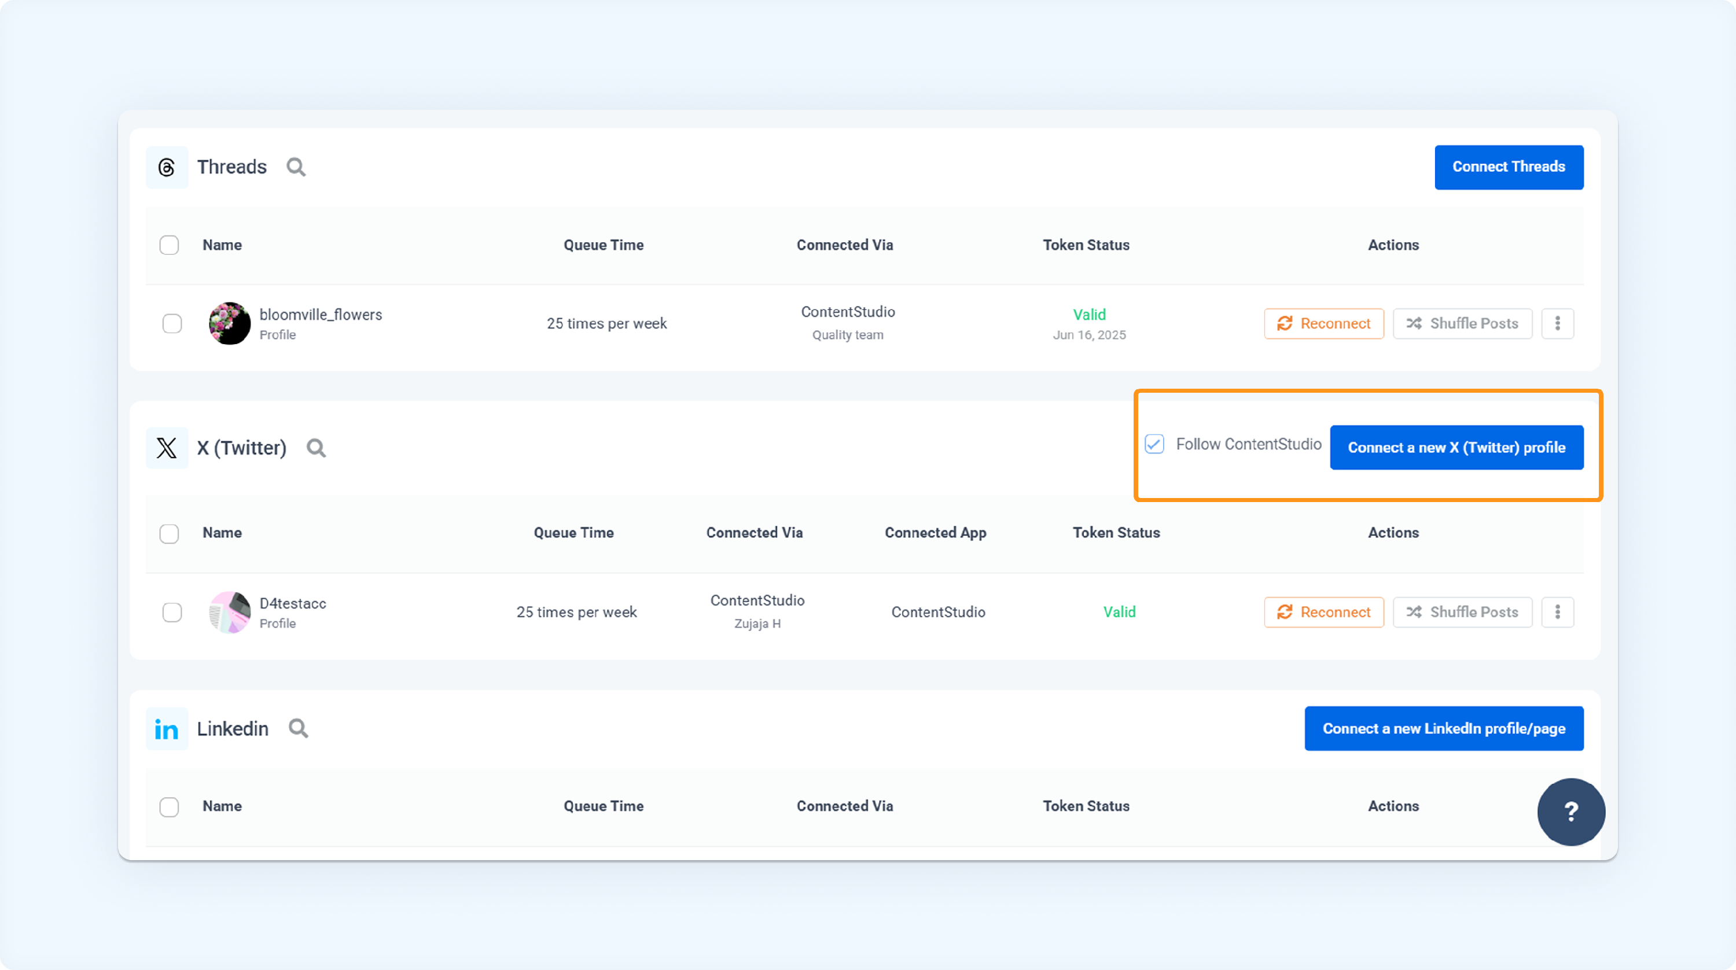The image size is (1736, 970).
Task: Open the help question mark bubble
Action: click(1571, 812)
